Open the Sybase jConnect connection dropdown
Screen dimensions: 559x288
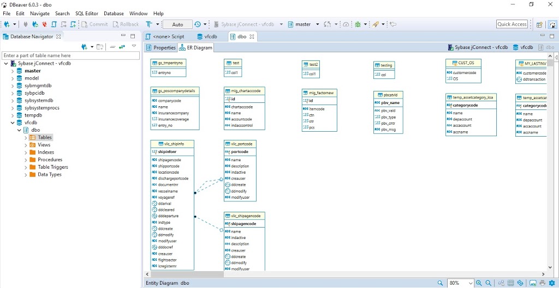(281, 24)
